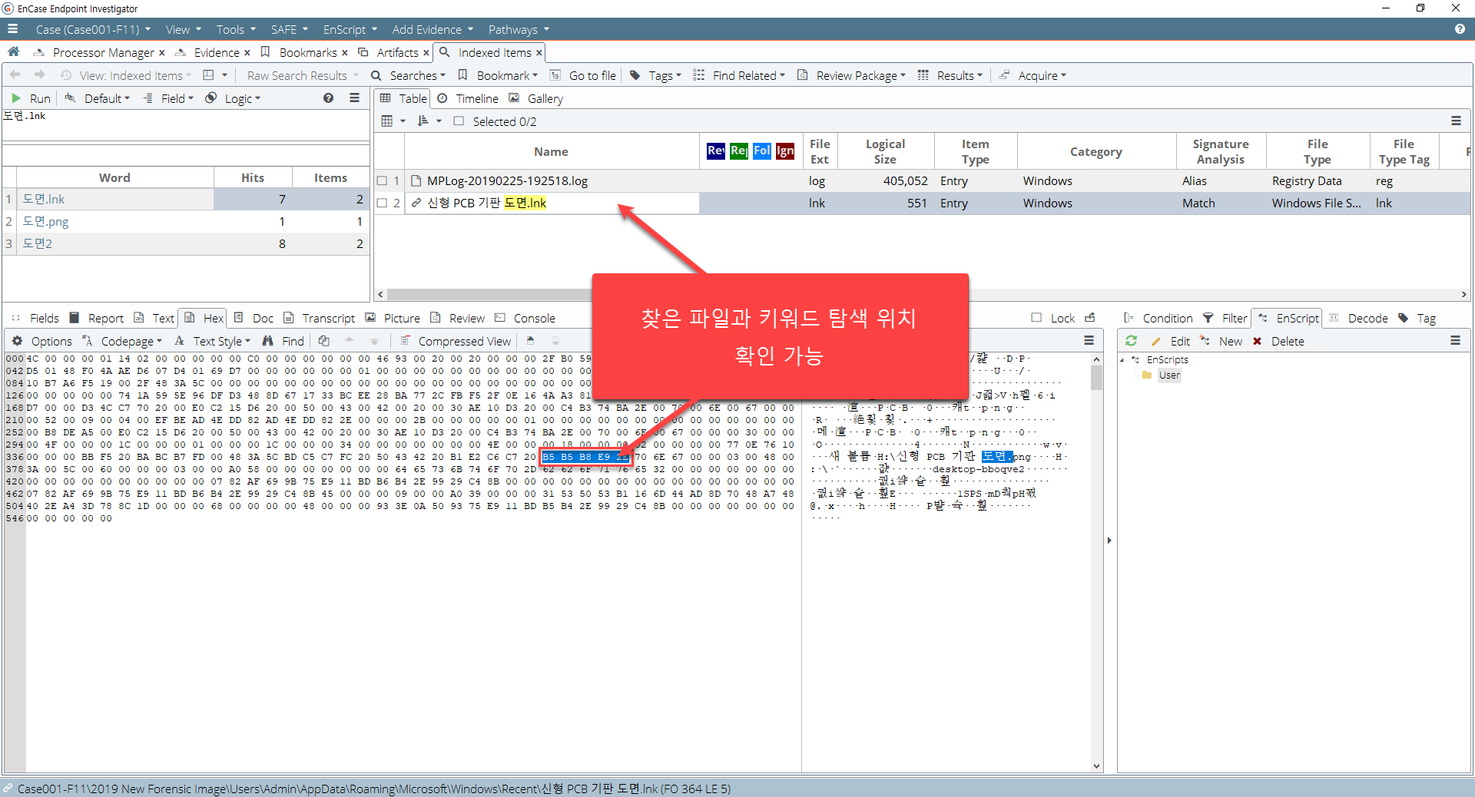
Task: Click the forward arrow in toolbar
Action: (40, 75)
